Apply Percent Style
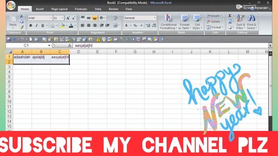 135,26
